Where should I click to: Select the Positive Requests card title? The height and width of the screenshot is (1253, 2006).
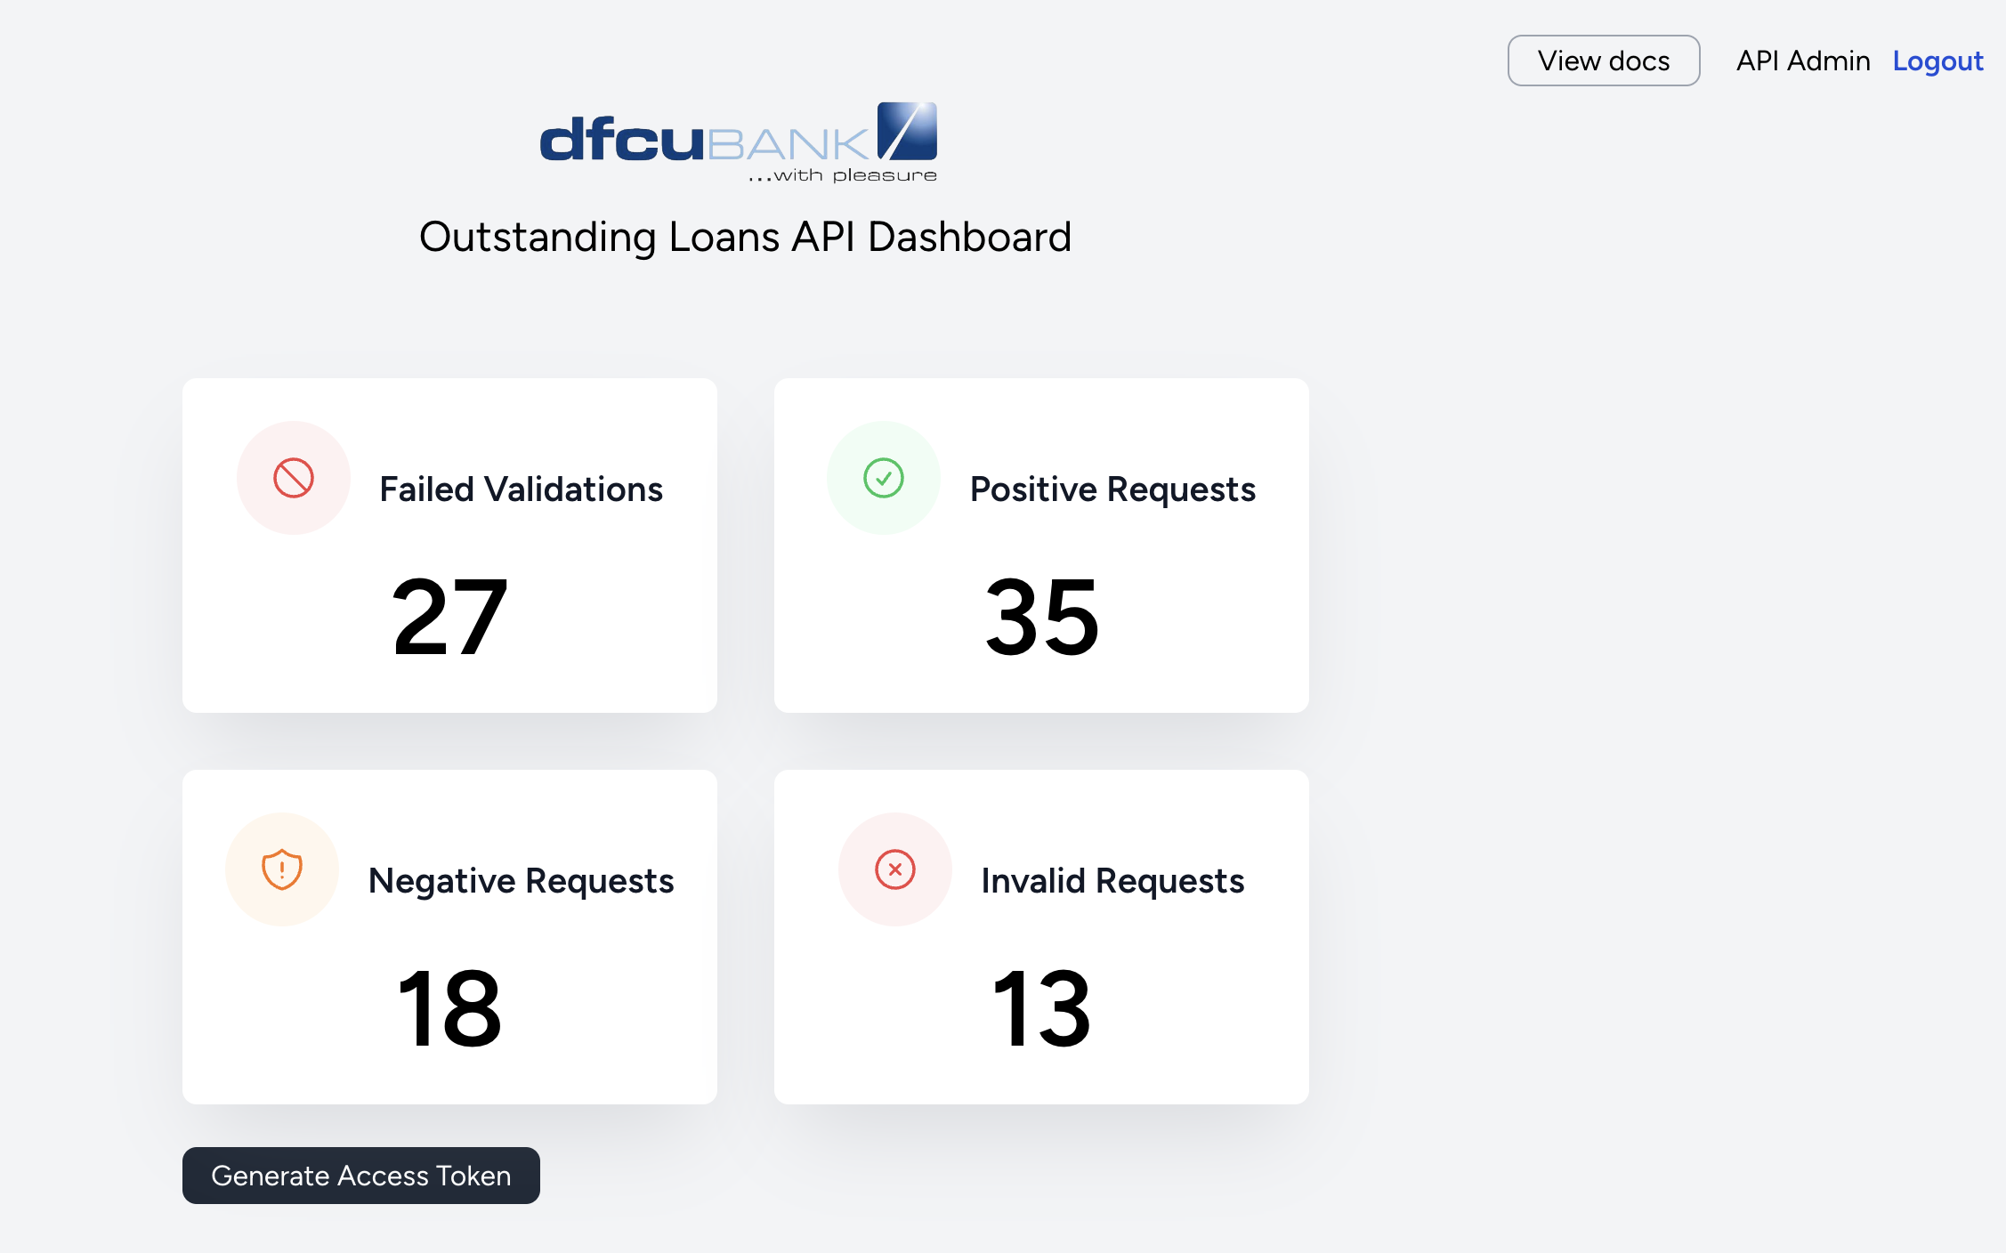(x=1112, y=489)
